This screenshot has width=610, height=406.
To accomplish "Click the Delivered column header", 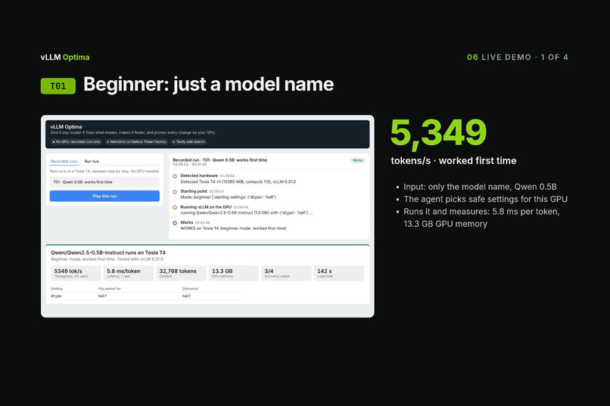I will 190,289.
